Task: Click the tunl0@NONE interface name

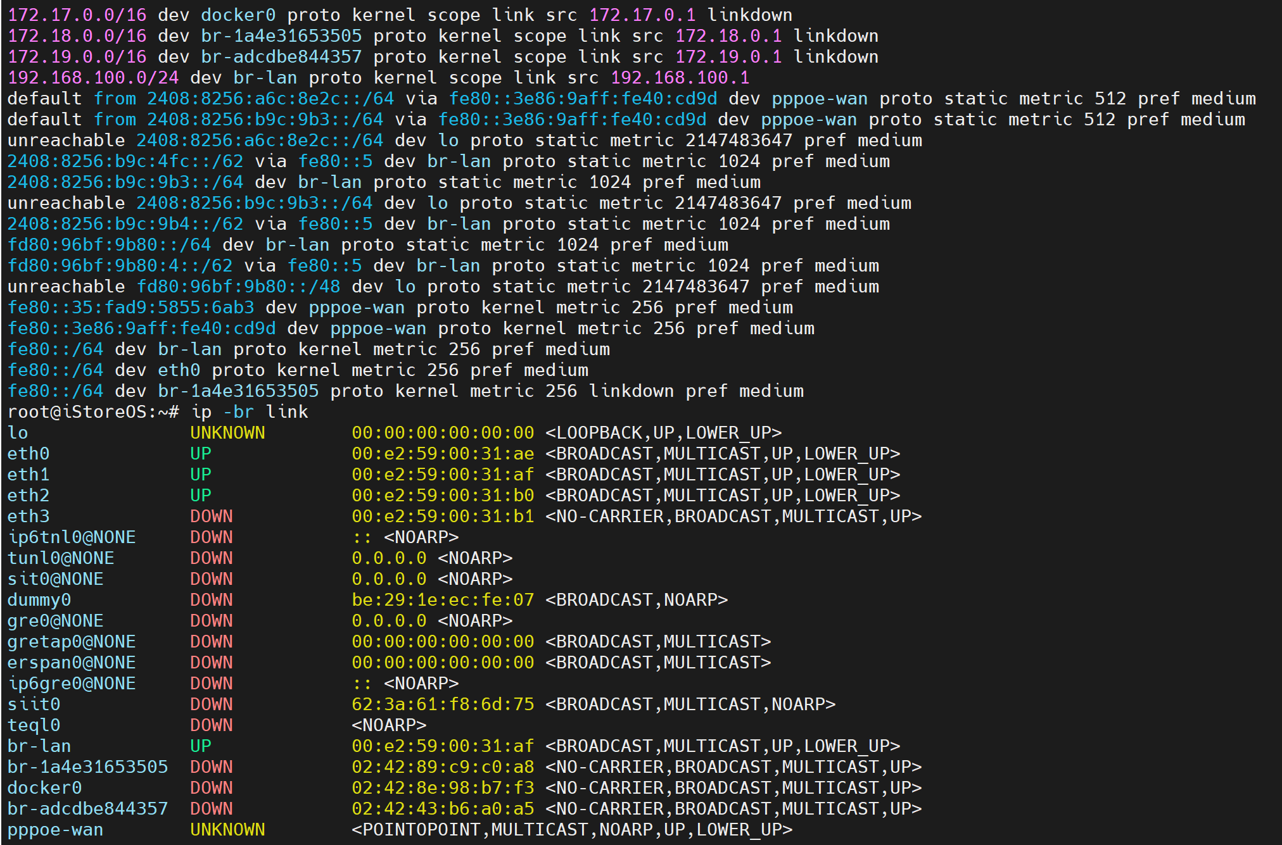Action: pos(61,558)
